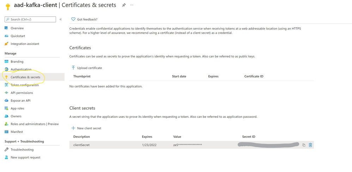
Task: Click the Got feedback heart icon
Action: pyautogui.click(x=73, y=19)
